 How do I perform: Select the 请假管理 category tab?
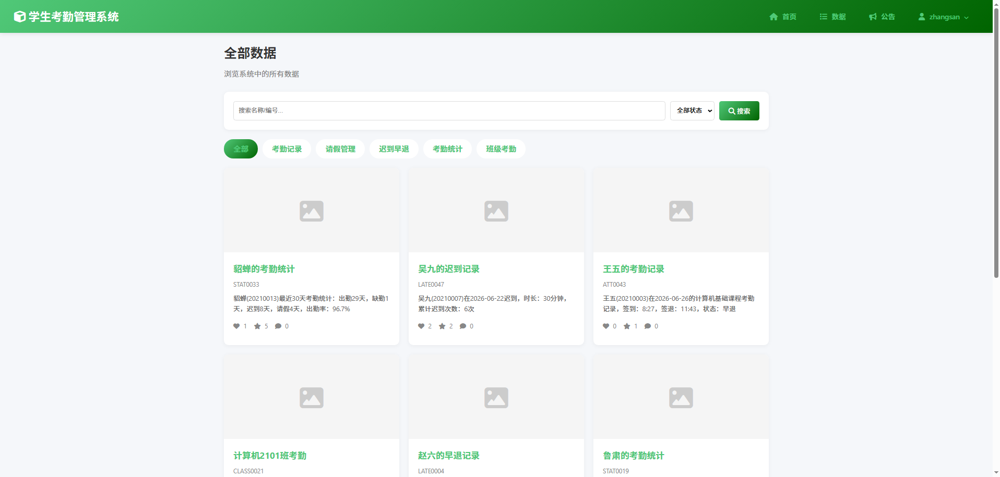click(340, 149)
